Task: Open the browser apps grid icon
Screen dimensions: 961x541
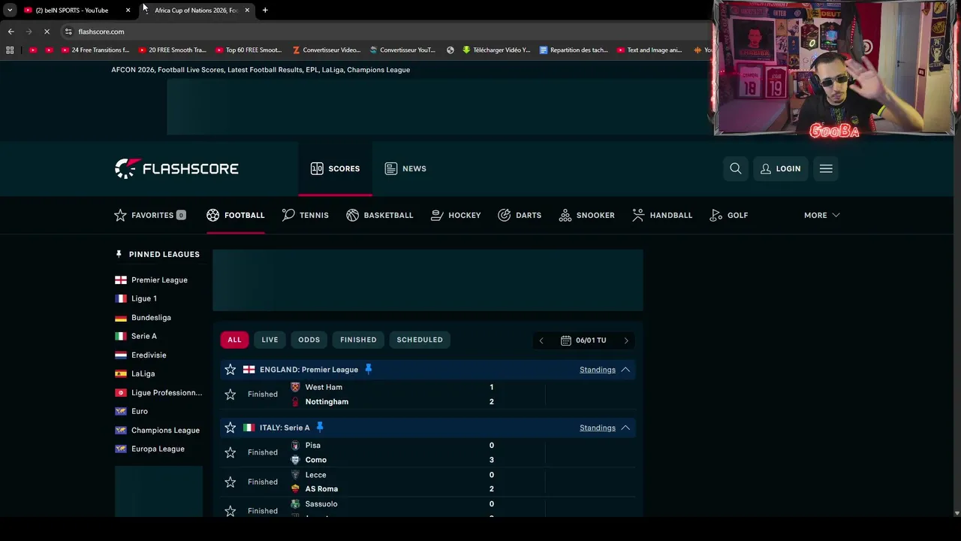Action: tap(10, 50)
